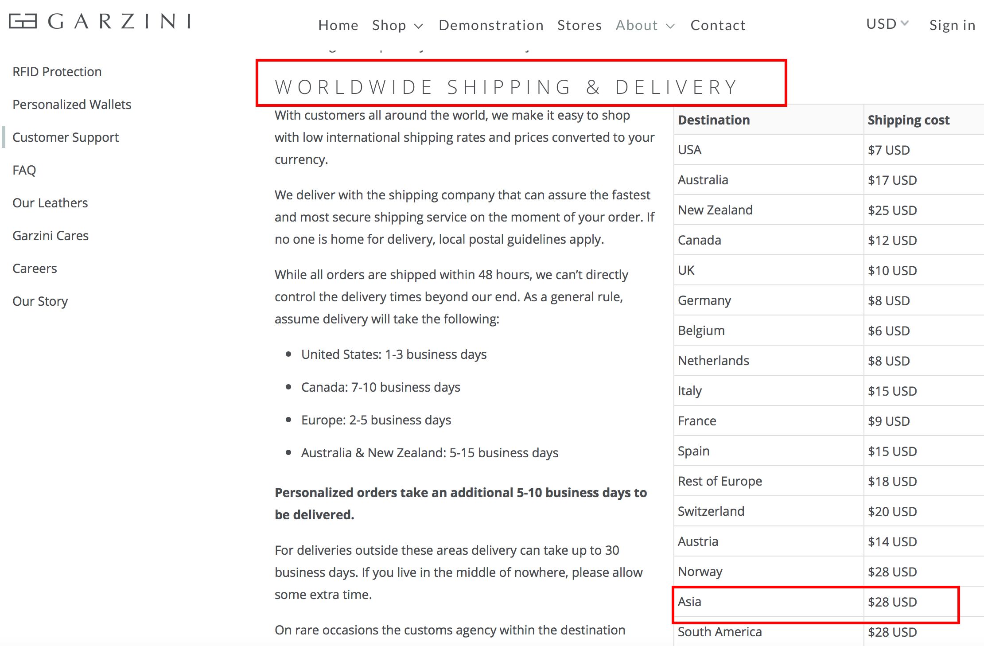Screen dimensions: 984x646
Task: Open the FAQ sidebar link
Action: tap(24, 170)
